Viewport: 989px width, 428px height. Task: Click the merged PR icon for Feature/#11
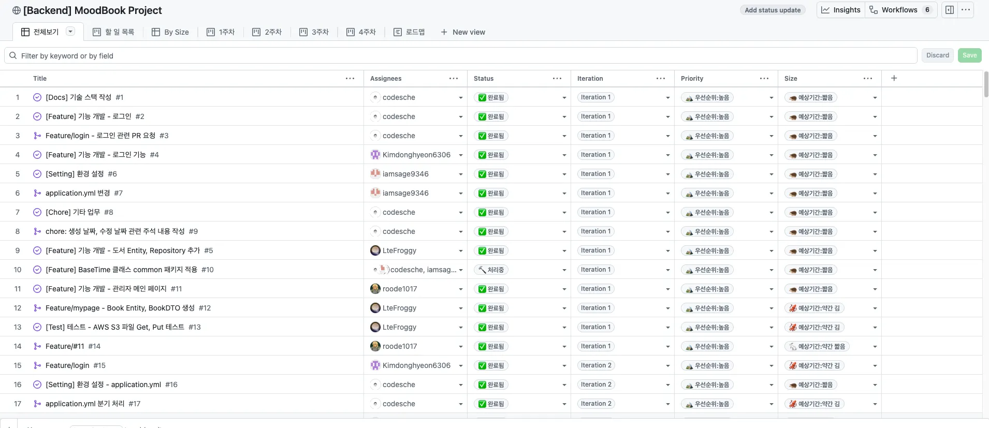37,346
